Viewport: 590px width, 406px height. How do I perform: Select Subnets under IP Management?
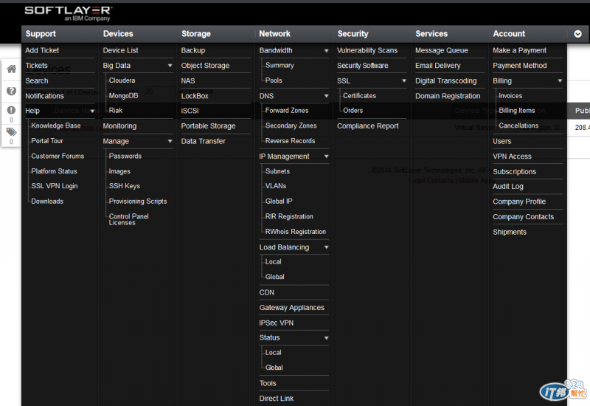point(277,171)
